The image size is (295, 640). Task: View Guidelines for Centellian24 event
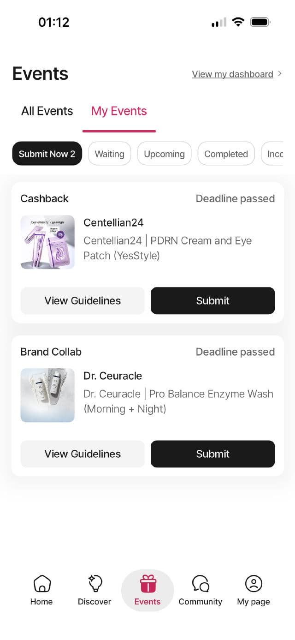pyautogui.click(x=83, y=301)
